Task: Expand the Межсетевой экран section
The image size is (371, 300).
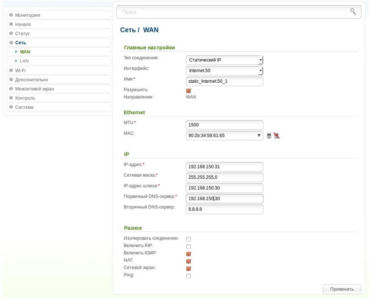Action: pos(34,89)
